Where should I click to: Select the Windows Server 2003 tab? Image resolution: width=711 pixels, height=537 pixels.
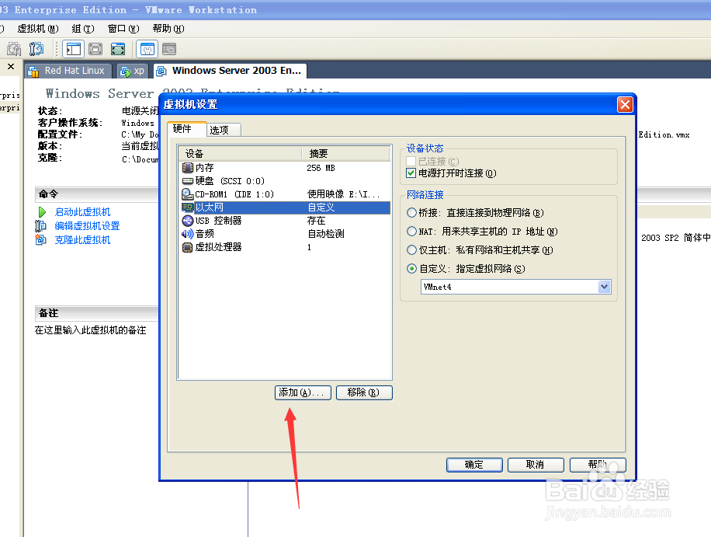230,71
